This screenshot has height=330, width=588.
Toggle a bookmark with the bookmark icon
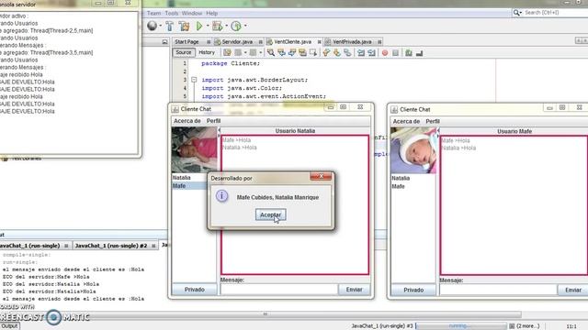pos(347,53)
